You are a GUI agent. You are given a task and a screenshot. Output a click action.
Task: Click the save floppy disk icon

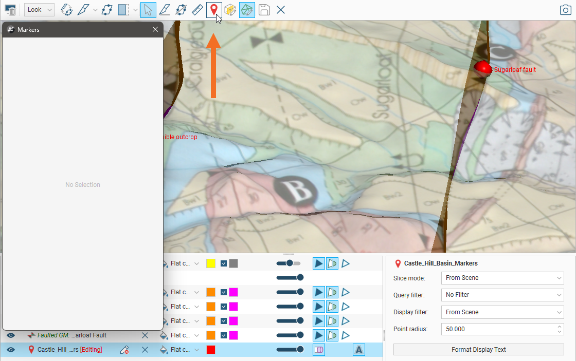click(x=264, y=10)
